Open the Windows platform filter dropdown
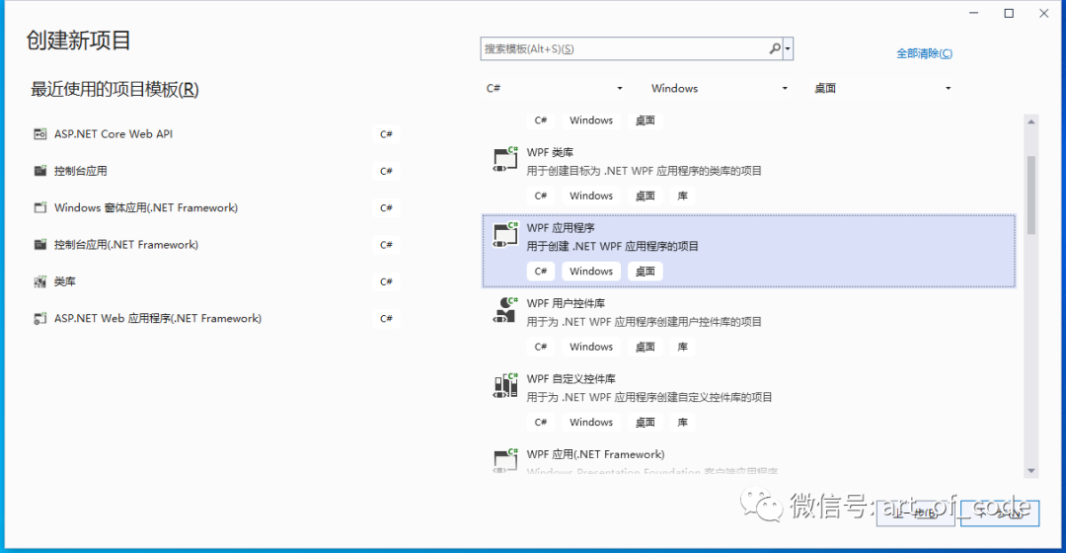 pyautogui.click(x=720, y=89)
